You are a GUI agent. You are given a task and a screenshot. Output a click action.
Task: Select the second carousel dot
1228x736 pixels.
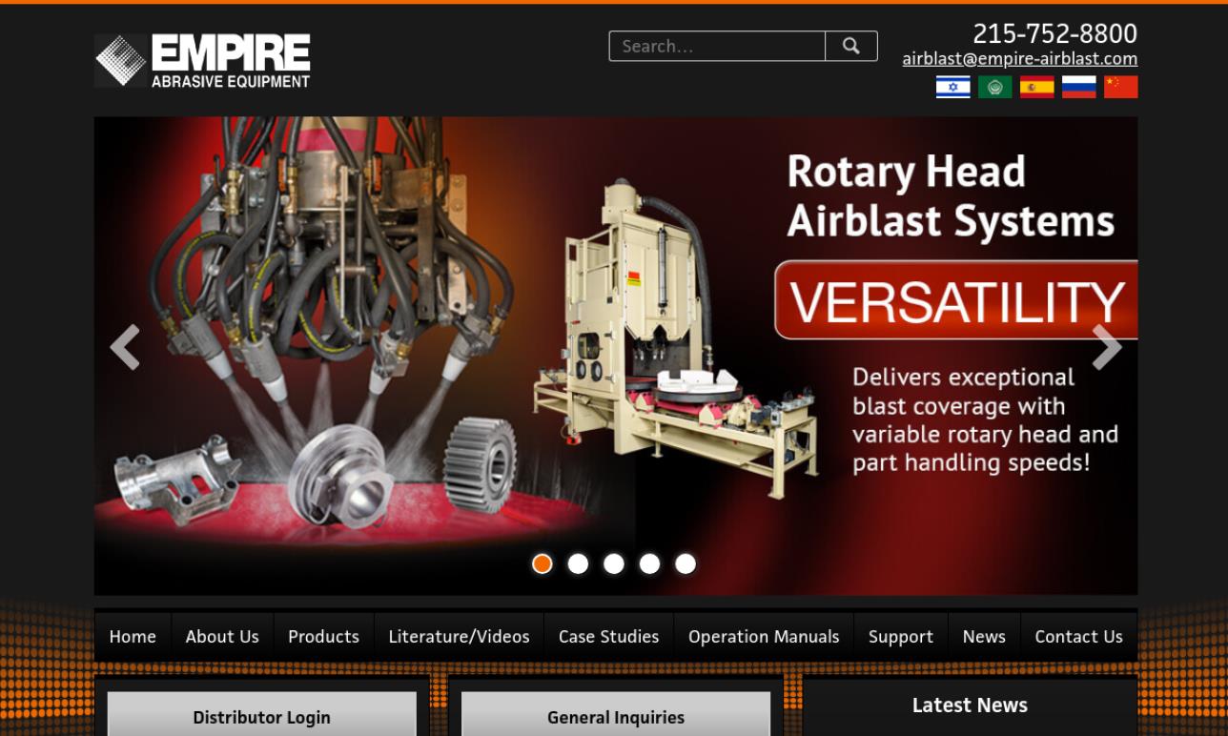(577, 563)
